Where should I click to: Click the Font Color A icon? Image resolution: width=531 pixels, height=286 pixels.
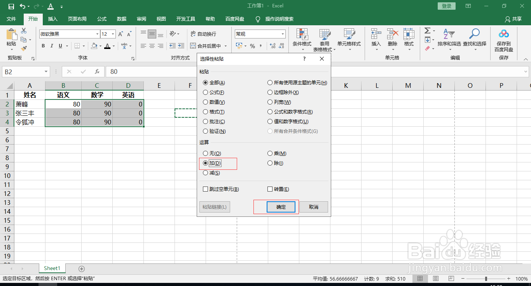107,46
